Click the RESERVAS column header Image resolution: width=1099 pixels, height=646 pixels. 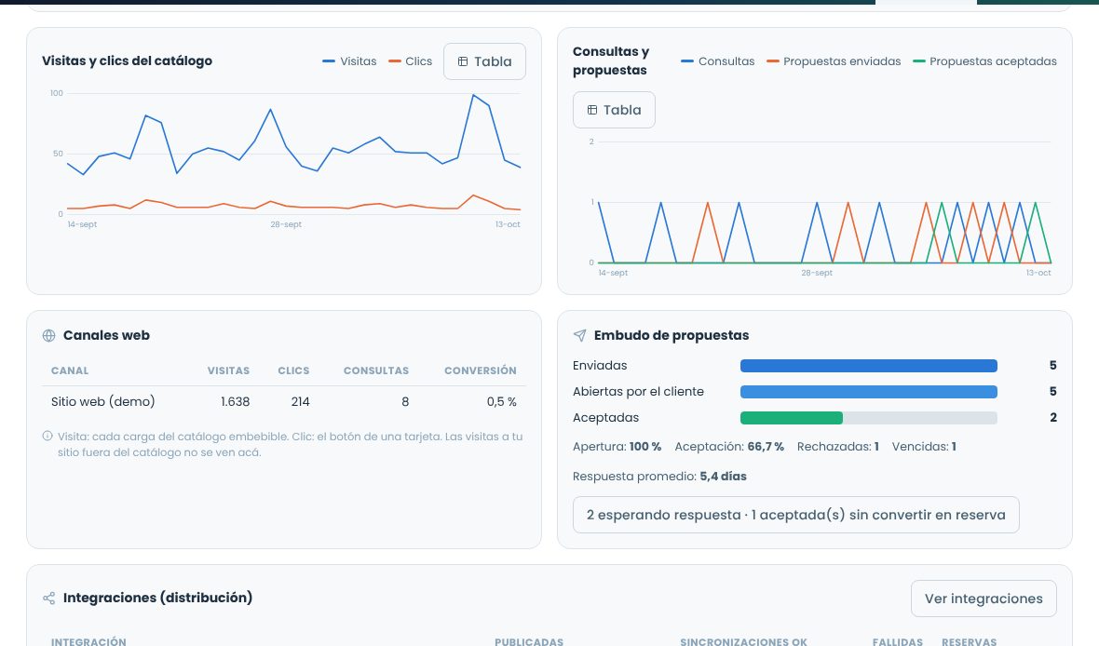pos(970,641)
